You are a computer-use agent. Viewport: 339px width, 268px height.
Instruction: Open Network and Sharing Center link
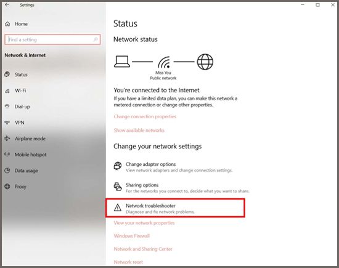pyautogui.click(x=143, y=249)
